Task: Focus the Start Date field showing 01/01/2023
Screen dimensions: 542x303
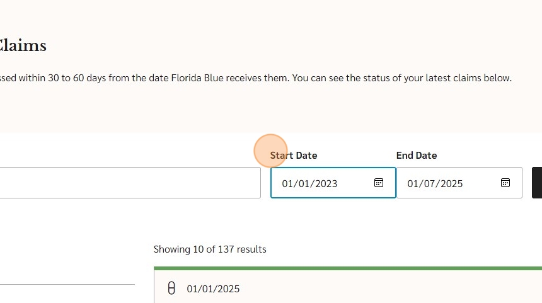Action: click(x=333, y=183)
